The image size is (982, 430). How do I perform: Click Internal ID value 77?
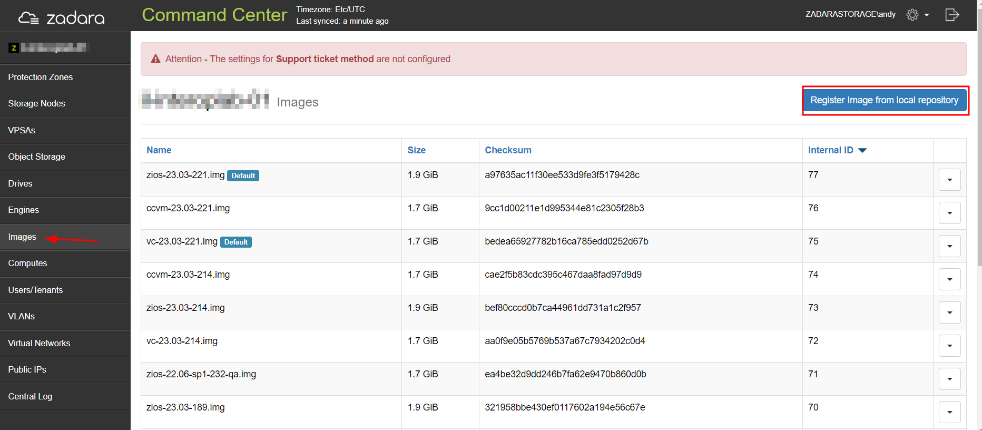(x=813, y=175)
